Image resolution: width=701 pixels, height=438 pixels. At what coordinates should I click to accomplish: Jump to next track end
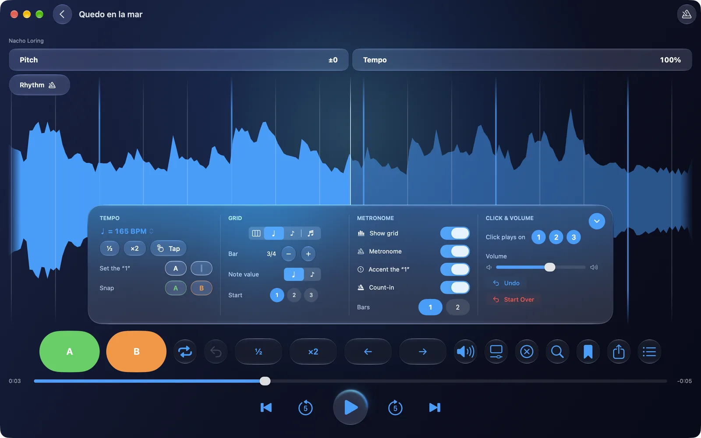point(435,408)
